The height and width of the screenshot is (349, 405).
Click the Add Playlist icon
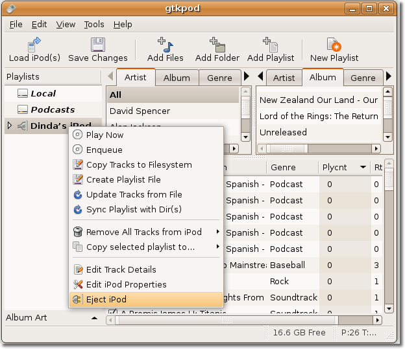point(270,45)
